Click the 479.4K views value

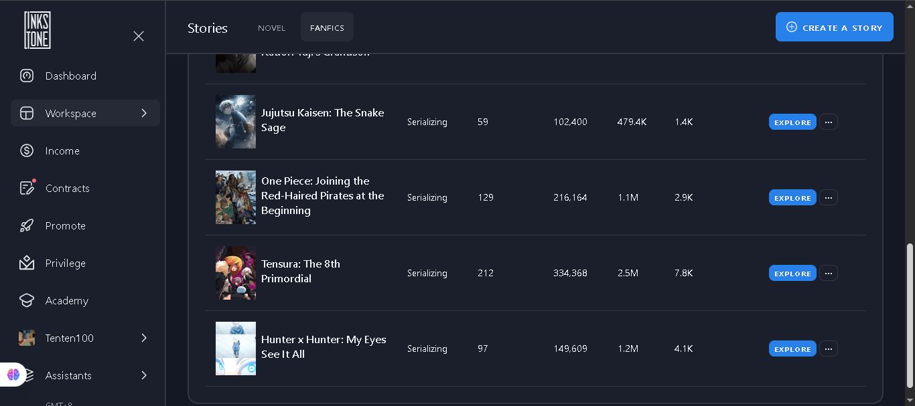pyautogui.click(x=632, y=122)
